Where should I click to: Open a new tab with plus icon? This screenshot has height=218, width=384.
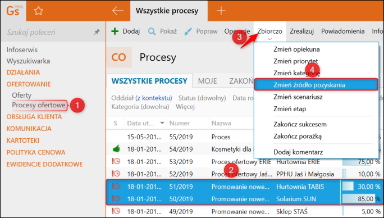tap(221, 11)
